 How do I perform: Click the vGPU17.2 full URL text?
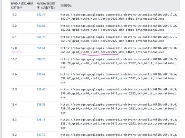[119, 28]
